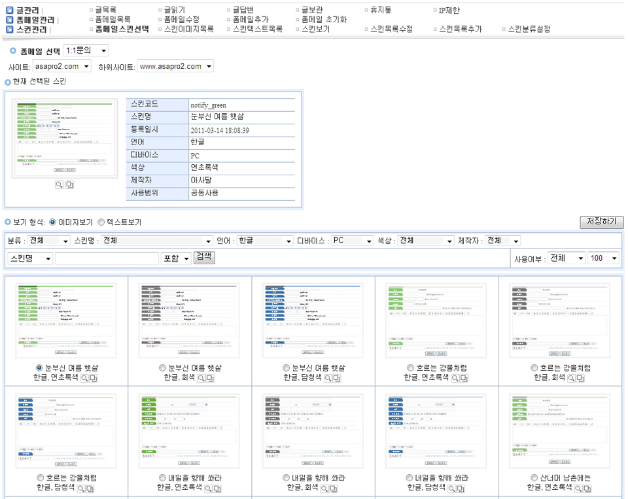The image size is (628, 499).
Task: Open the 사용여부 filter dropdown
Action: [567, 258]
